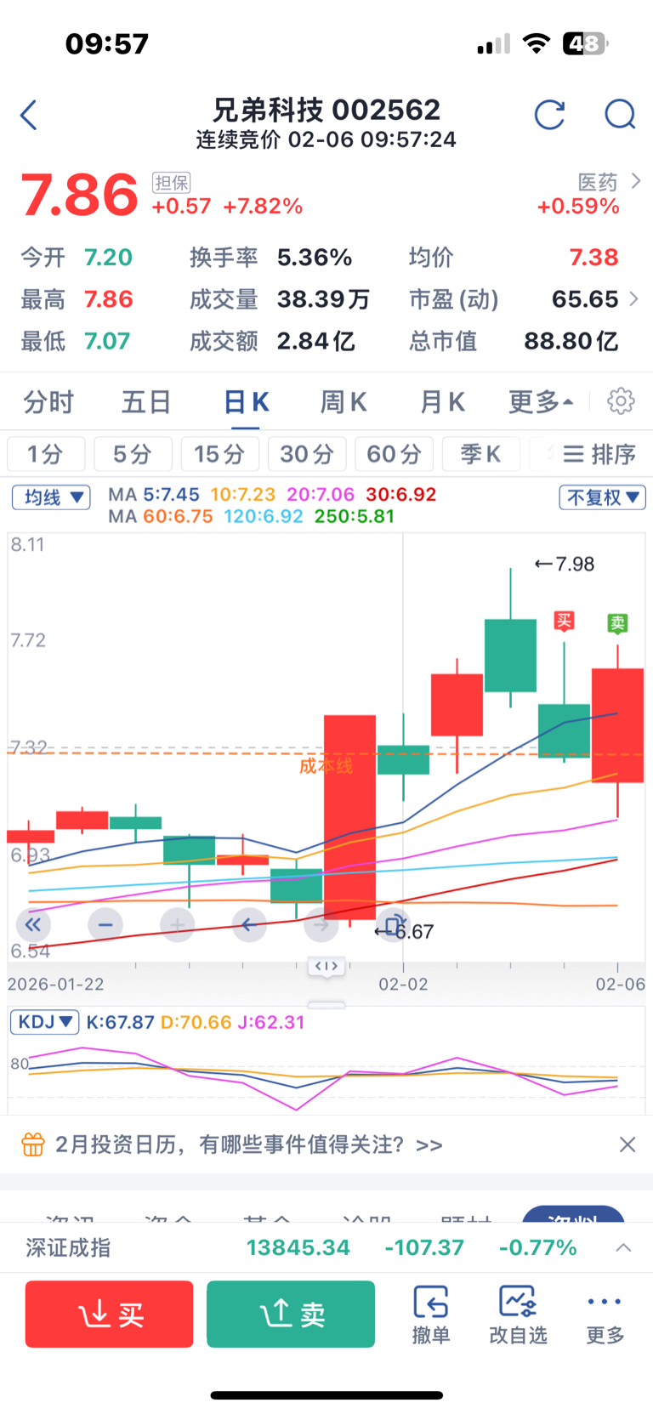Click the double-left chevron chart button
The image size is (653, 1414).
pos(33,924)
